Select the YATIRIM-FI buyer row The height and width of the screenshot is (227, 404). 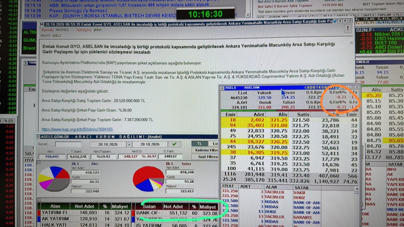83,213
